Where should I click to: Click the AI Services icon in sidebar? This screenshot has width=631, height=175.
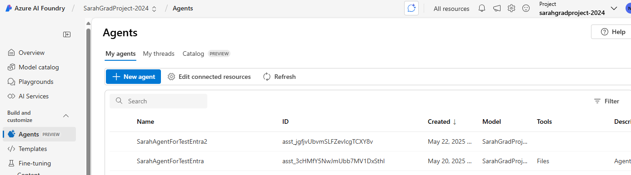(11, 96)
